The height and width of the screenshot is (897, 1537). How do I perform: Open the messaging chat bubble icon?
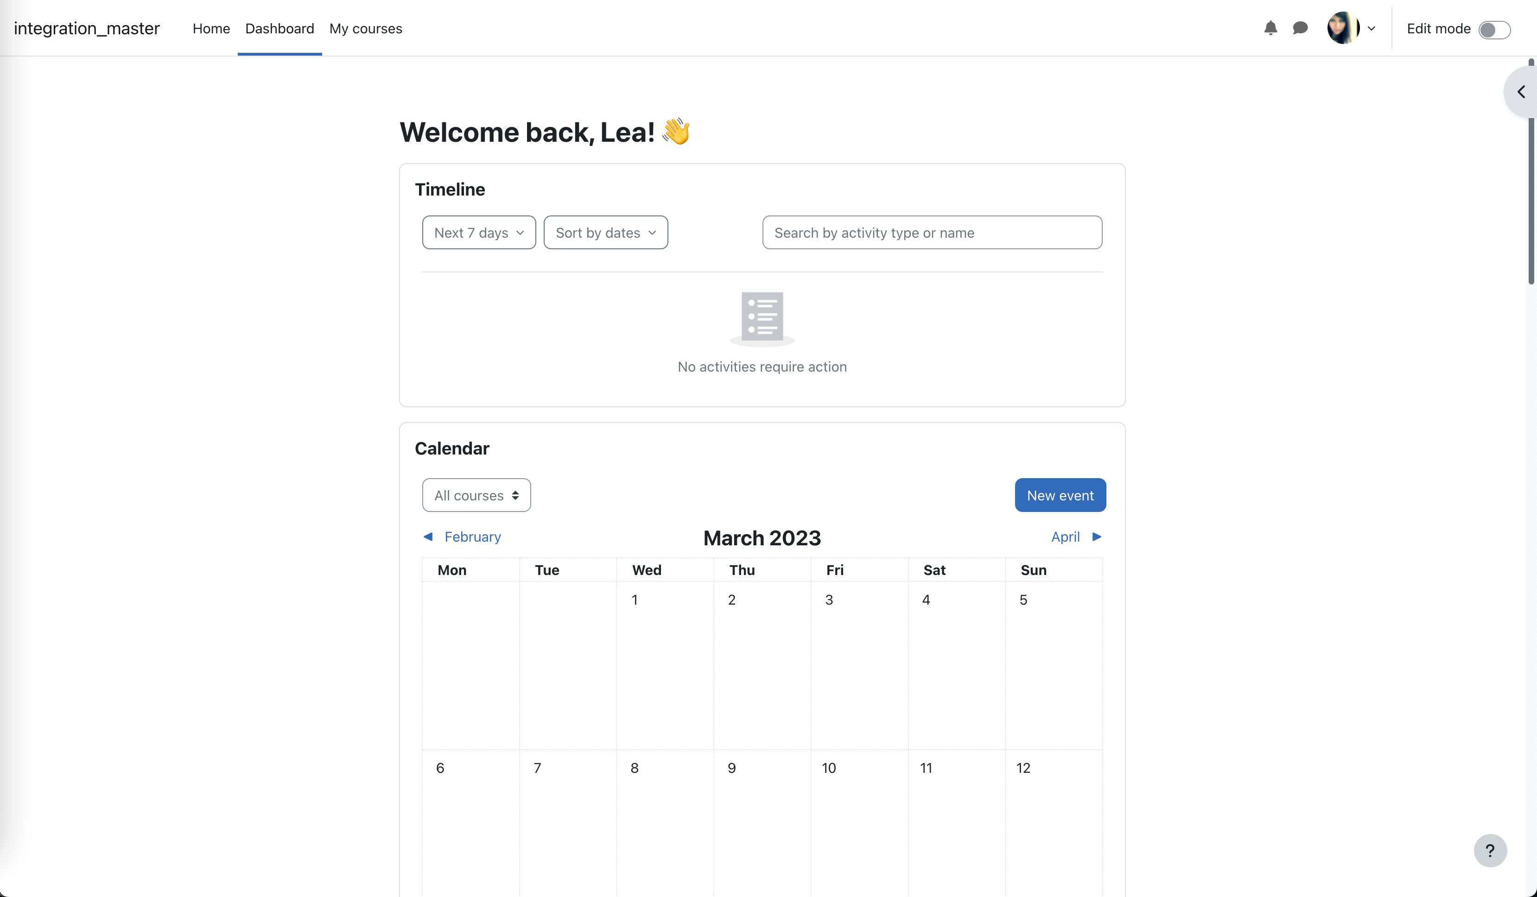(x=1300, y=28)
